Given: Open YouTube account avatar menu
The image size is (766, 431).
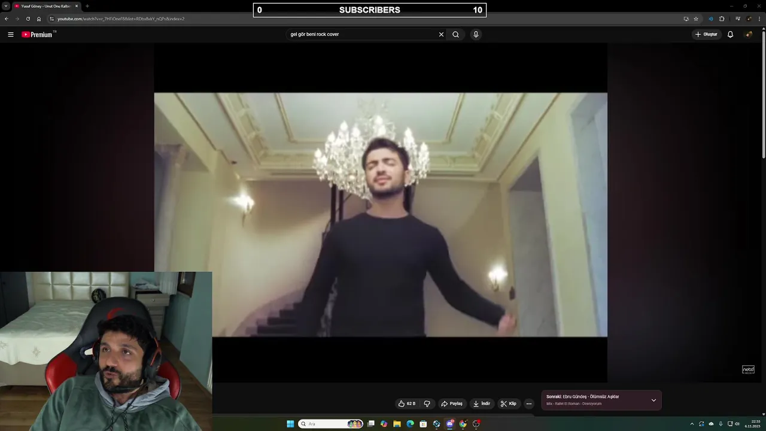Looking at the screenshot, I should (749, 34).
